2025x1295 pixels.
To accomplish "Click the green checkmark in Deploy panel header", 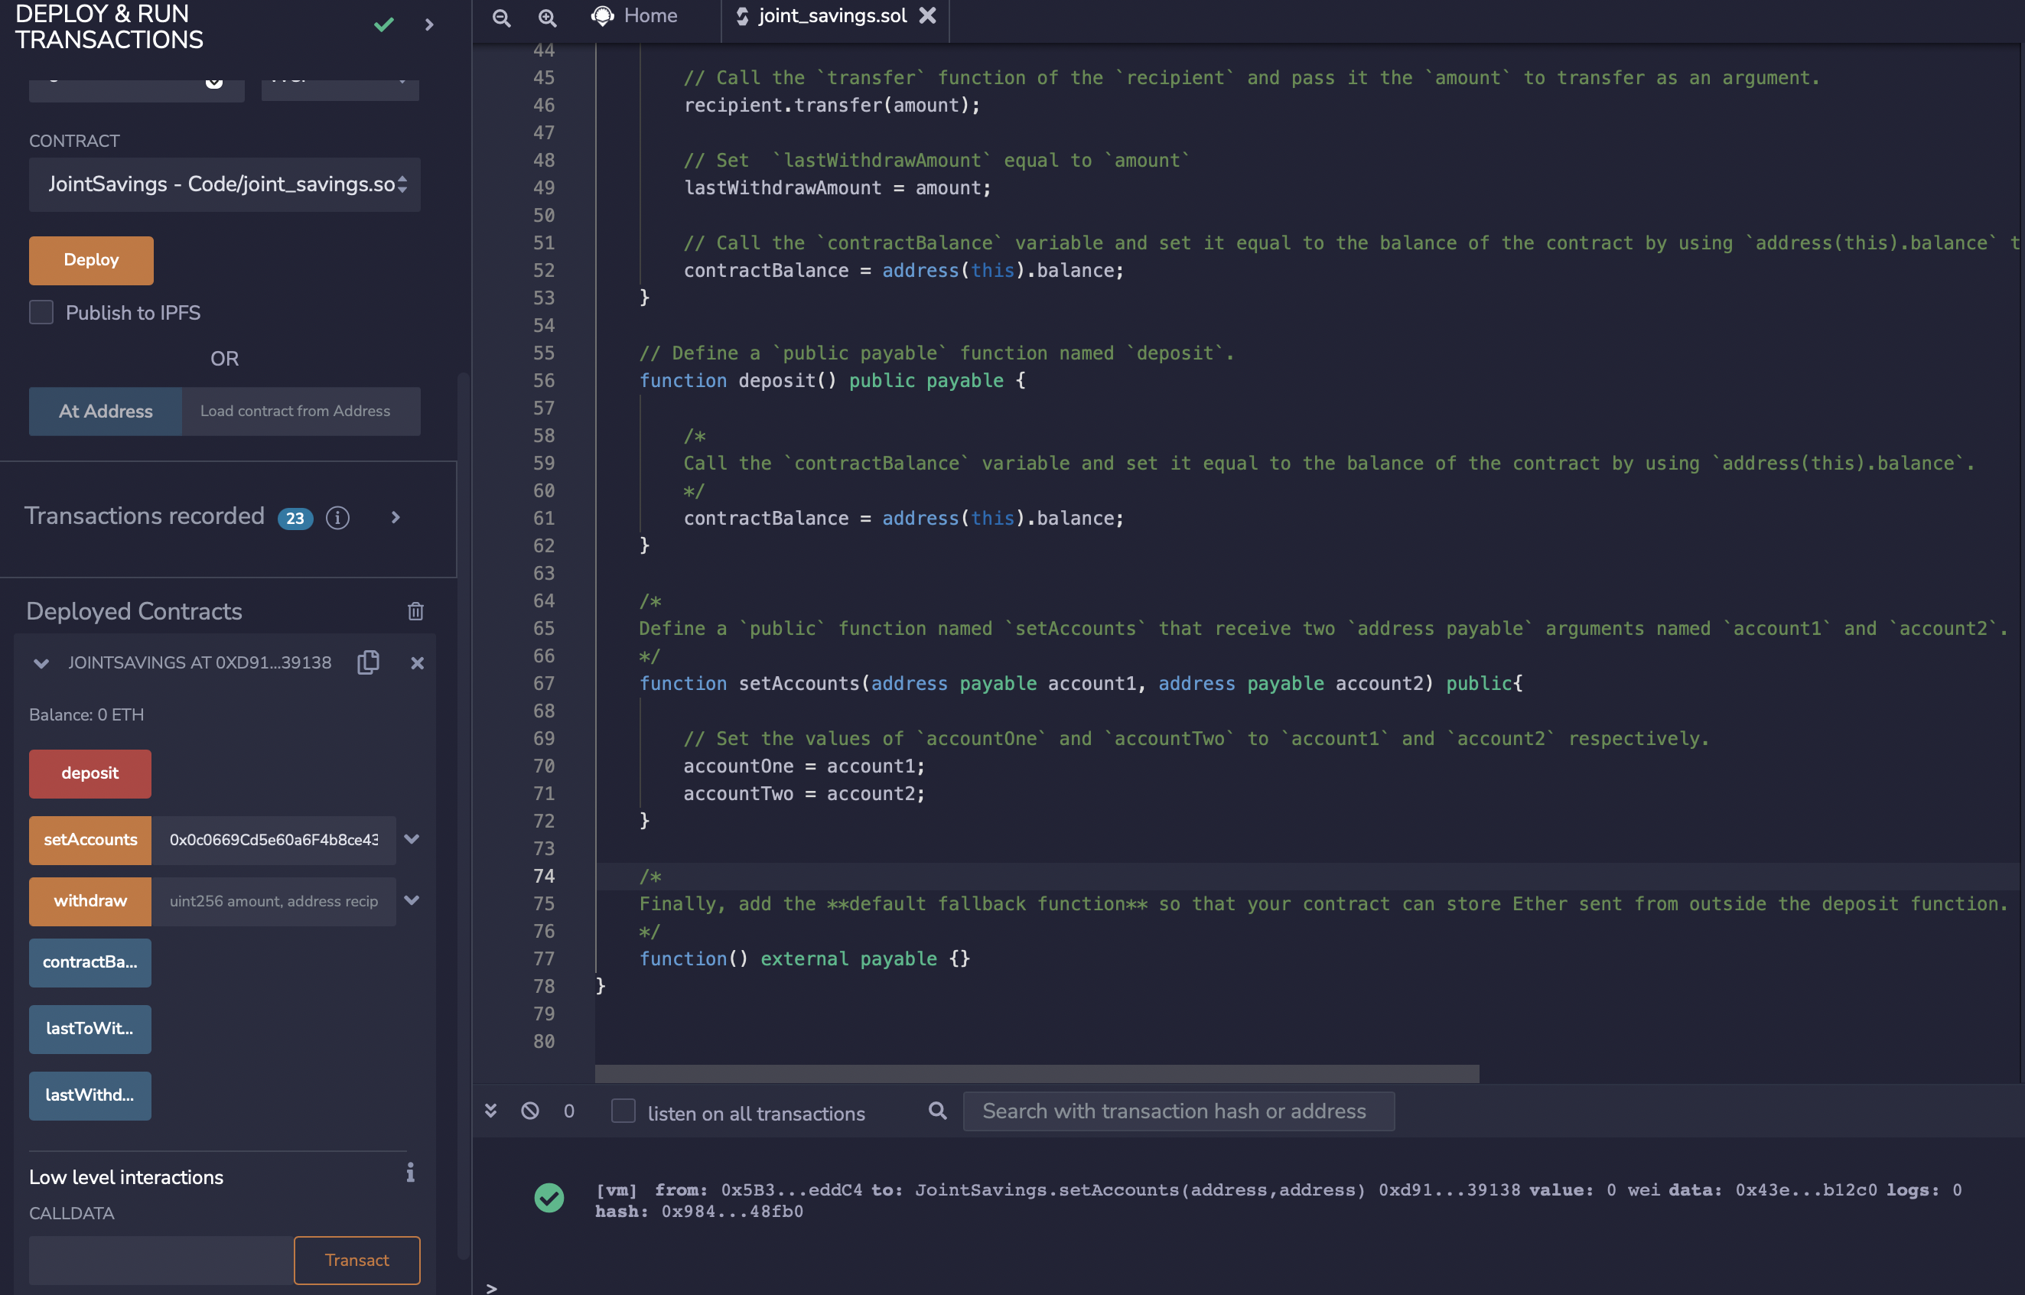I will click(383, 24).
